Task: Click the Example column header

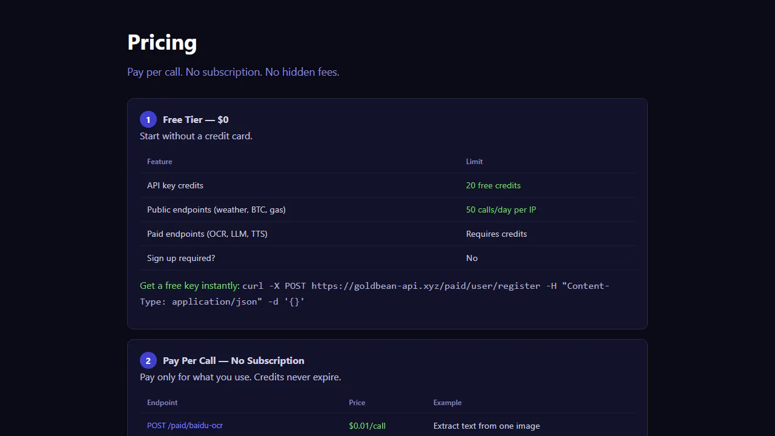Action: pos(447,403)
